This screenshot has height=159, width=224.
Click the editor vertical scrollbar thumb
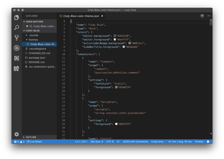tap(211, 23)
